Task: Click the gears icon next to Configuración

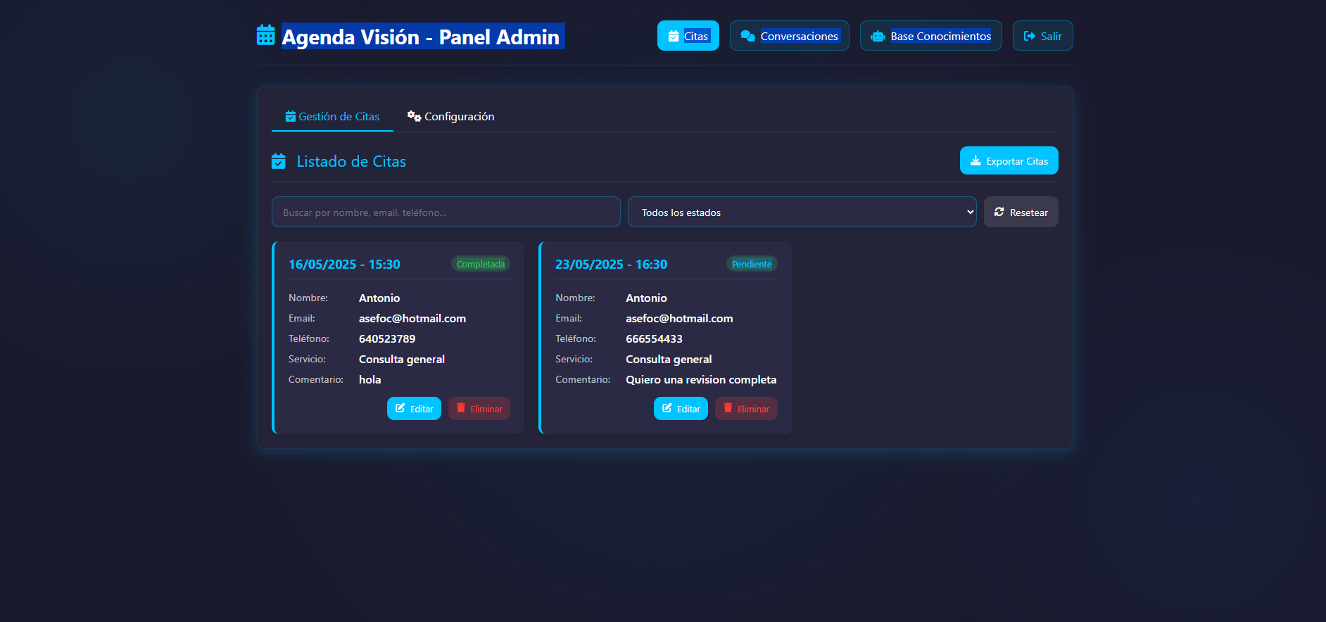Action: click(x=414, y=116)
